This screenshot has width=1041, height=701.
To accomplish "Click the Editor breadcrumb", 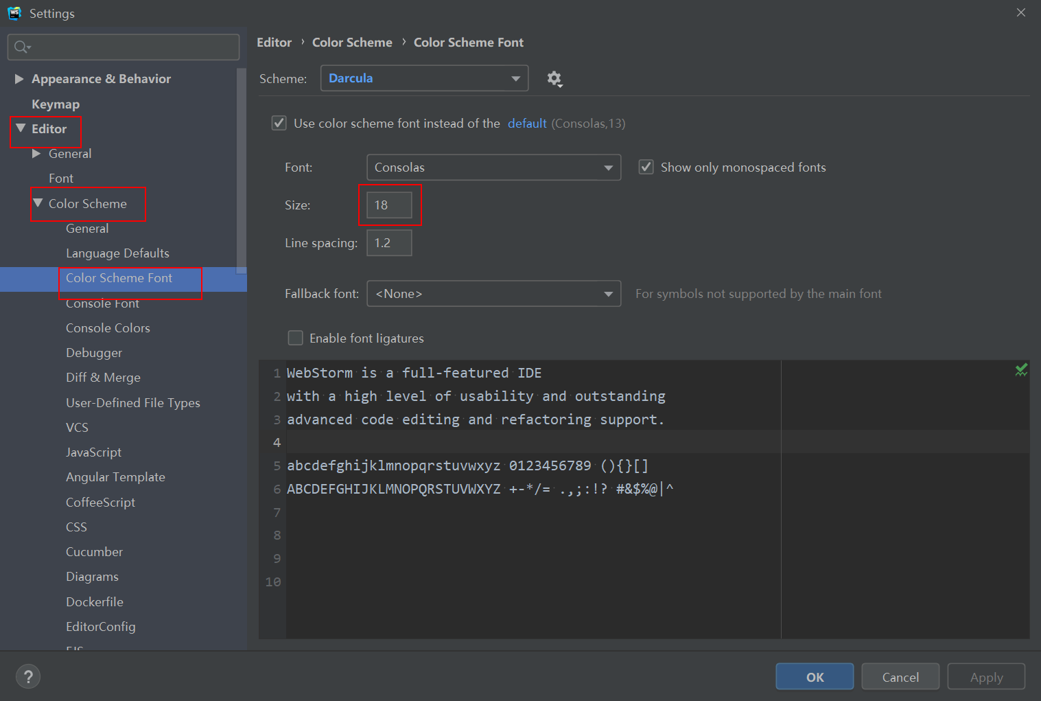I will click(274, 43).
